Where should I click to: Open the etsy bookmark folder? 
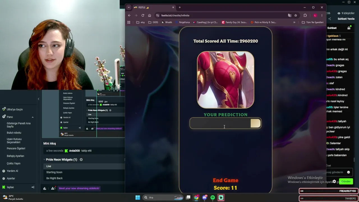141,22
